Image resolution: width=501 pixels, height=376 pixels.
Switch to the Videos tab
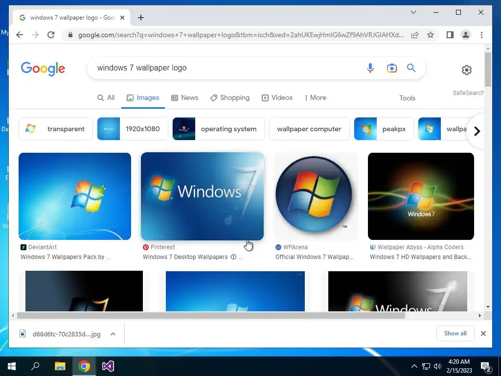point(277,97)
